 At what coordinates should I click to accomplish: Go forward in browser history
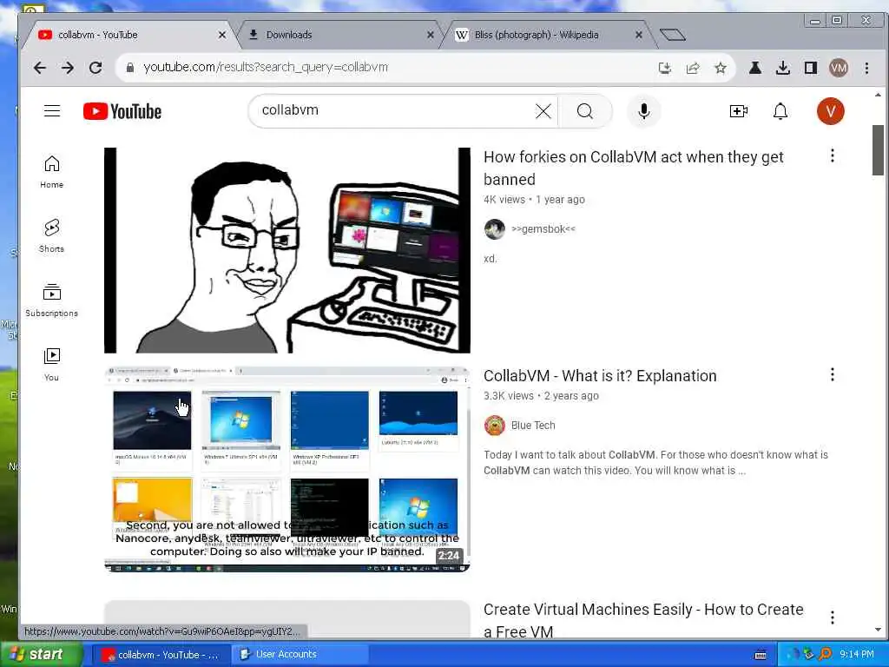pos(68,68)
